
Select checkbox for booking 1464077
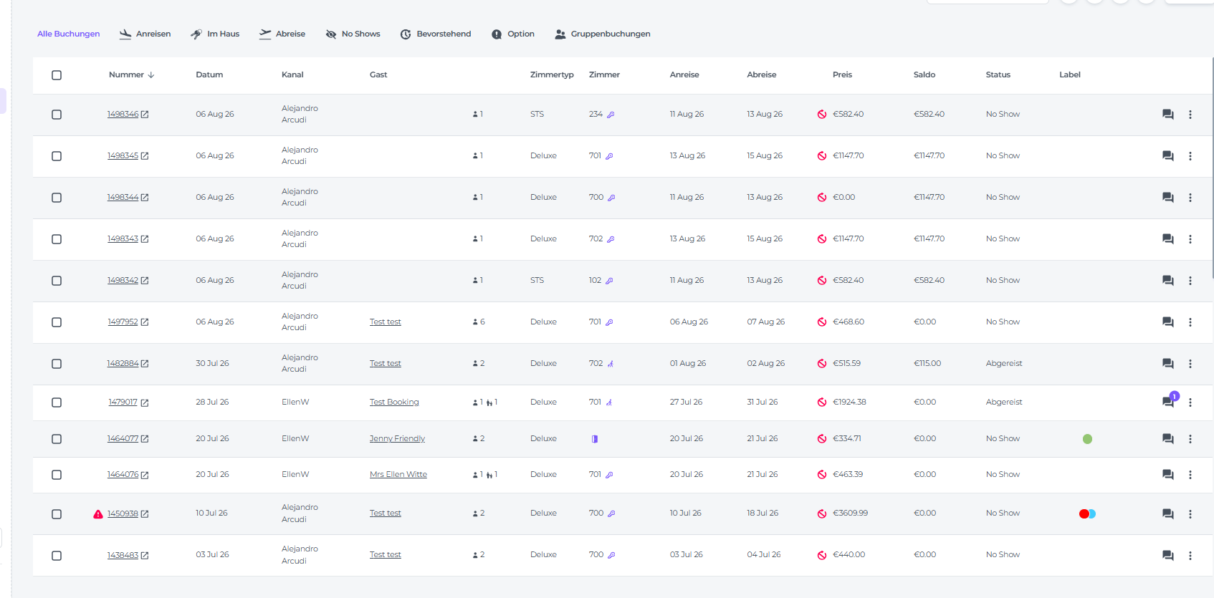pyautogui.click(x=57, y=439)
